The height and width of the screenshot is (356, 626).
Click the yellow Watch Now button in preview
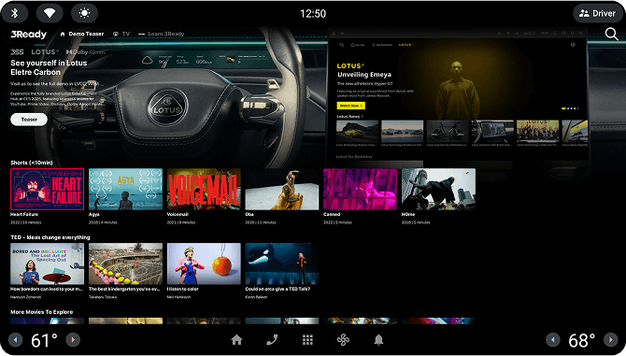(351, 106)
